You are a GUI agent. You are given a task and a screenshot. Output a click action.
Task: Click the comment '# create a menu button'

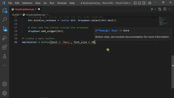(38, 38)
